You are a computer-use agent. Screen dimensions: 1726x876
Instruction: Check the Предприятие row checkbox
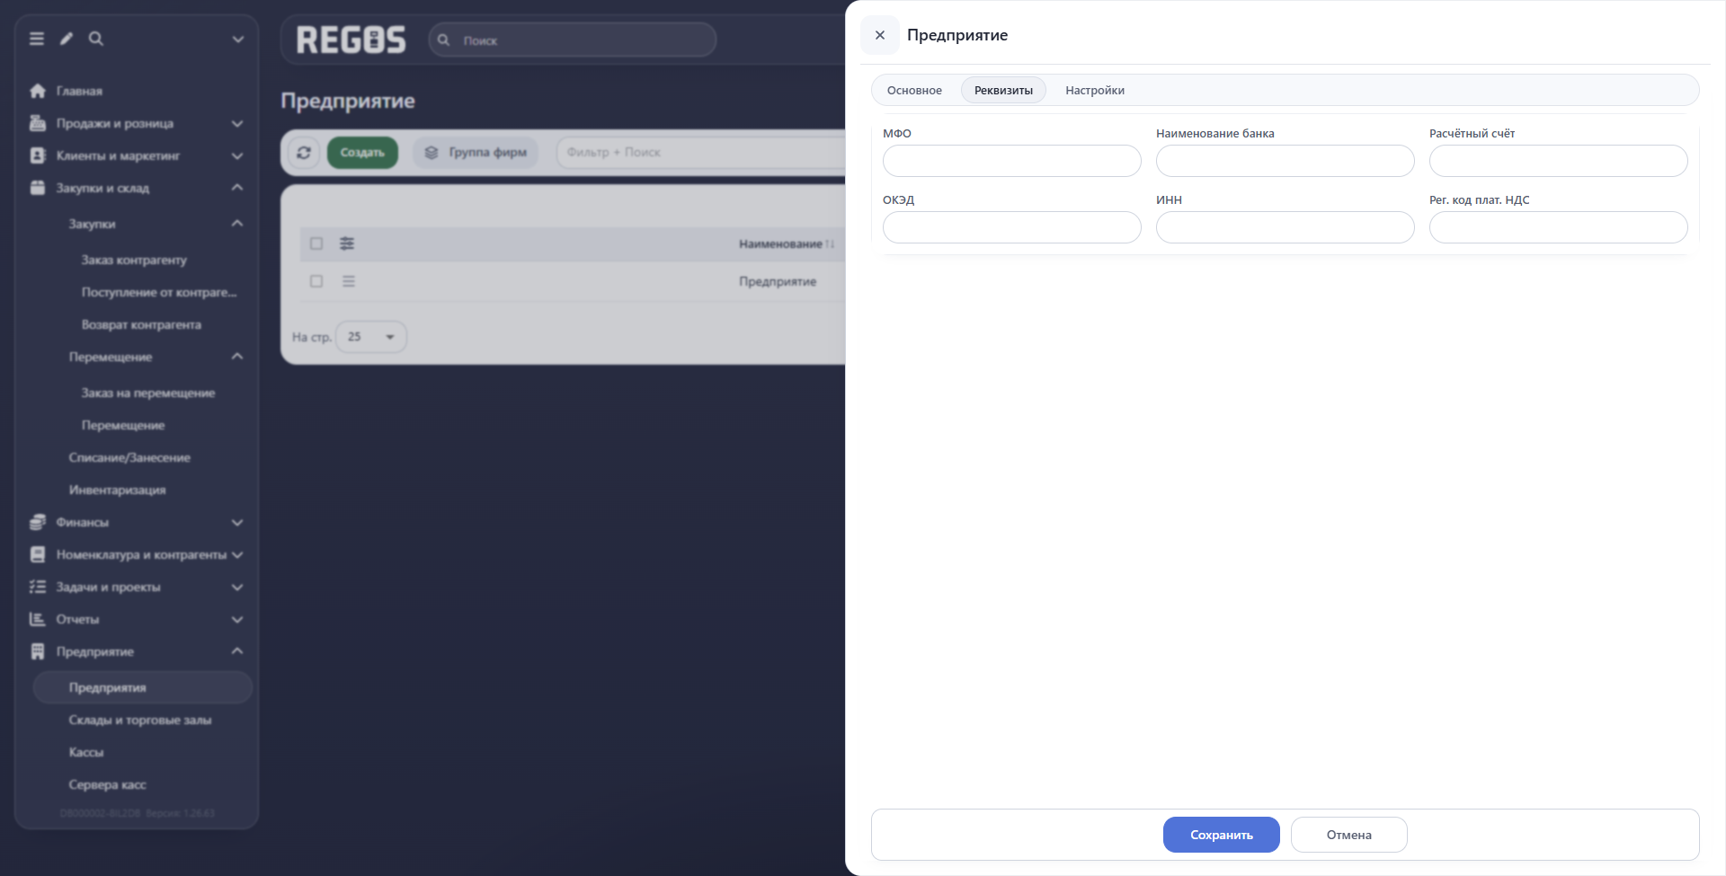pyautogui.click(x=316, y=281)
